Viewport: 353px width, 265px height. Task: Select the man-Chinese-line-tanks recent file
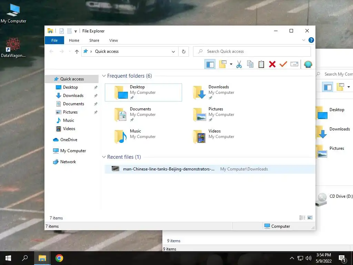pos(210,169)
